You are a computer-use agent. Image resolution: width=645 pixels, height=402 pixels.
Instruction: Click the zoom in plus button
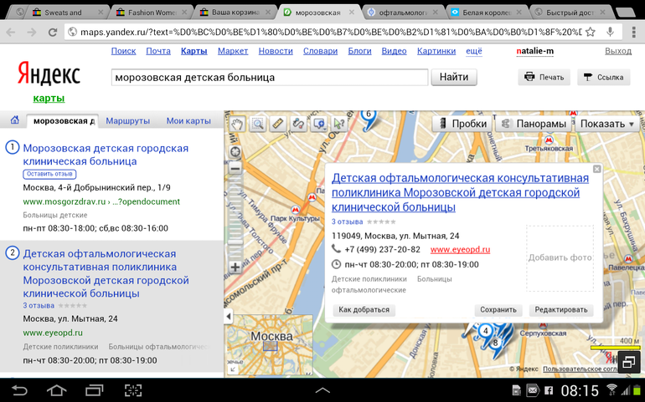click(235, 268)
